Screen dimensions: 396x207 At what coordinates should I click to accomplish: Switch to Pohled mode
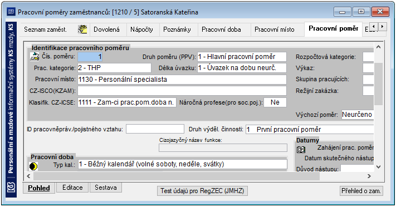coord(39,188)
